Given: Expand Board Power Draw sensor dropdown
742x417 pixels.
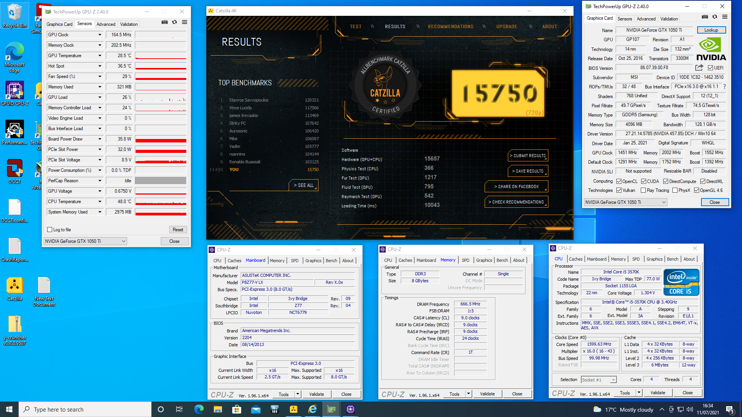Looking at the screenshot, I should 100,139.
